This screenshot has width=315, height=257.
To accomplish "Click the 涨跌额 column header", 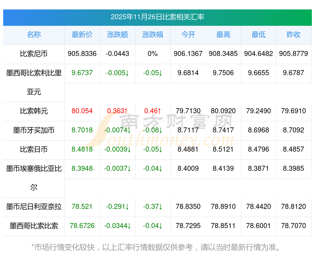I will coord(117,35).
